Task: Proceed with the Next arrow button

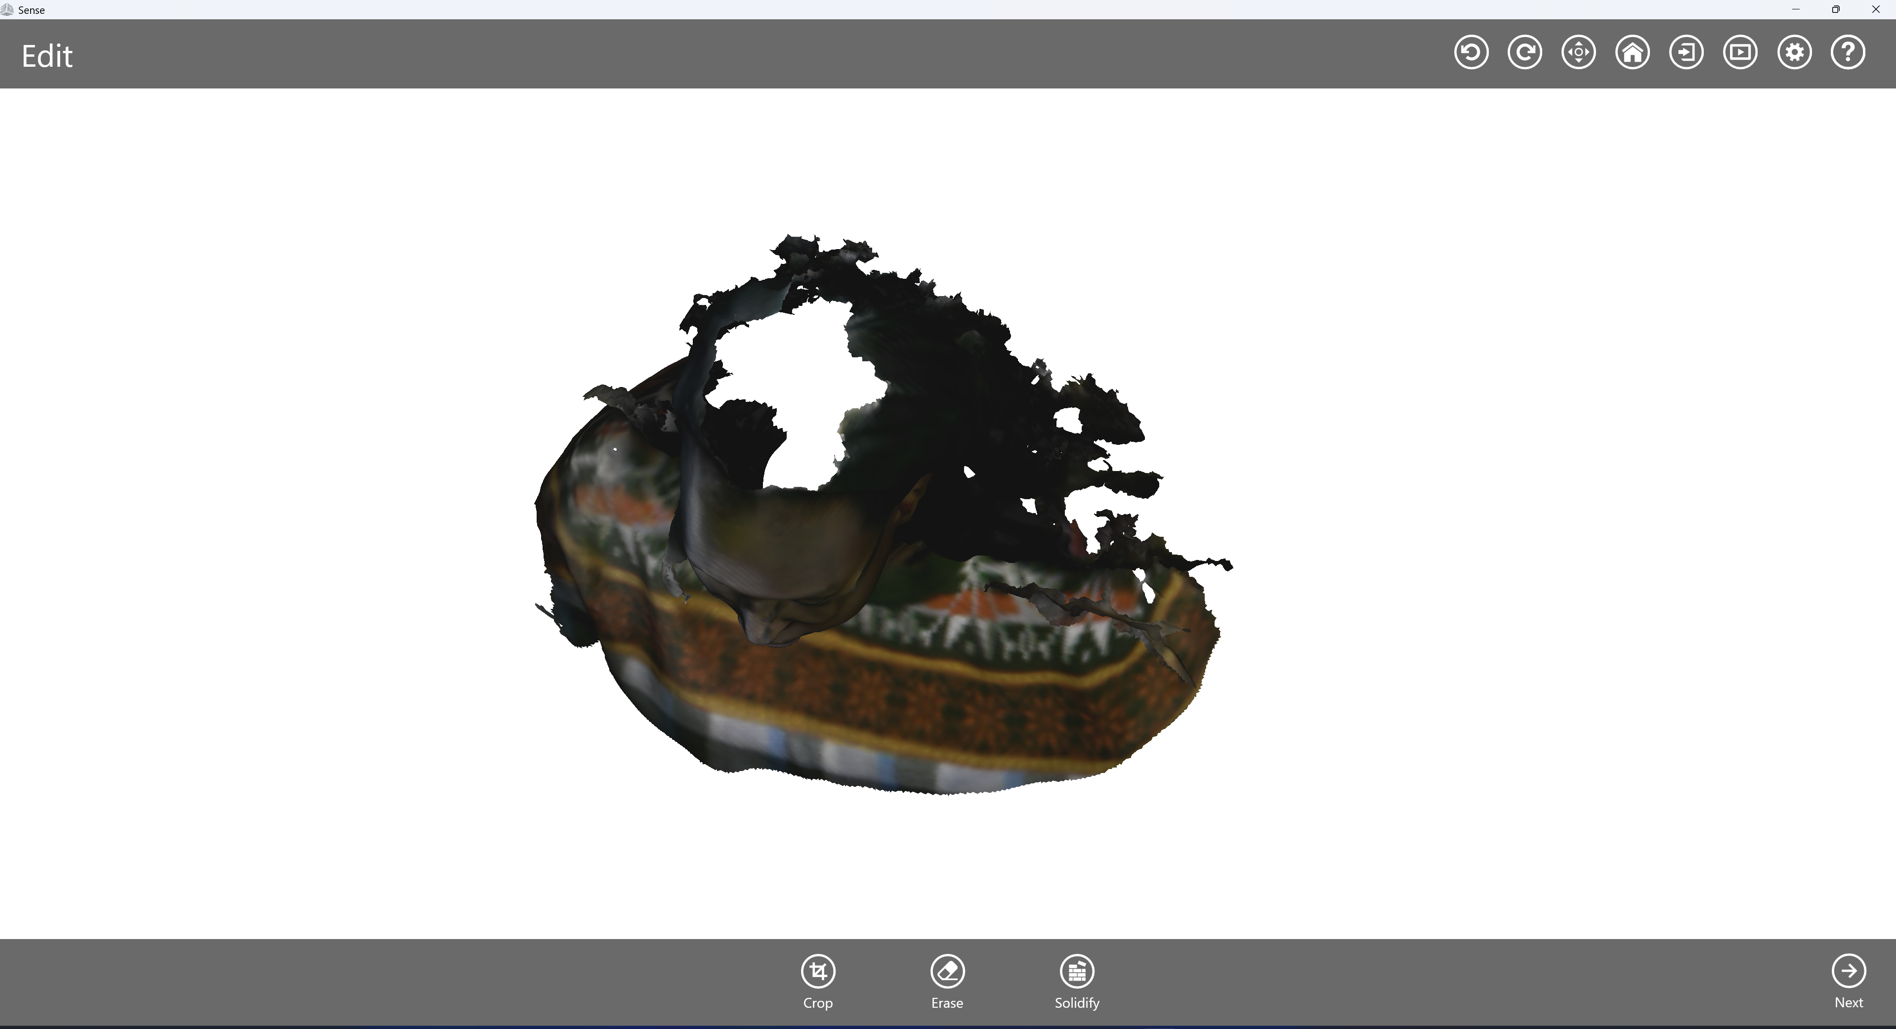Action: point(1848,972)
